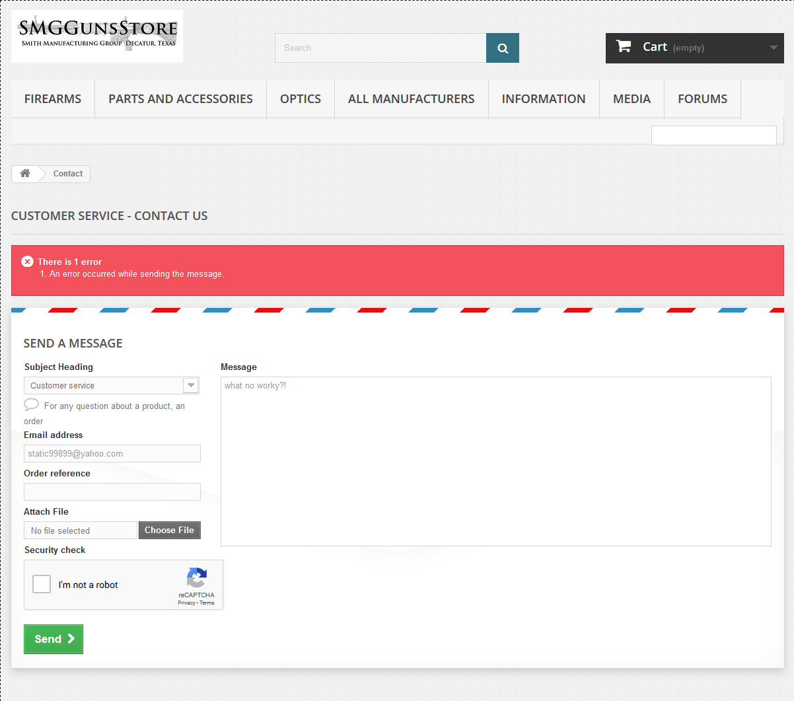Open the Forums menu
This screenshot has height=701, width=794.
coord(702,99)
